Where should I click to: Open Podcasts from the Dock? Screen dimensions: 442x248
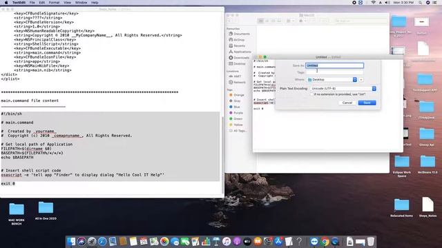tap(237, 241)
